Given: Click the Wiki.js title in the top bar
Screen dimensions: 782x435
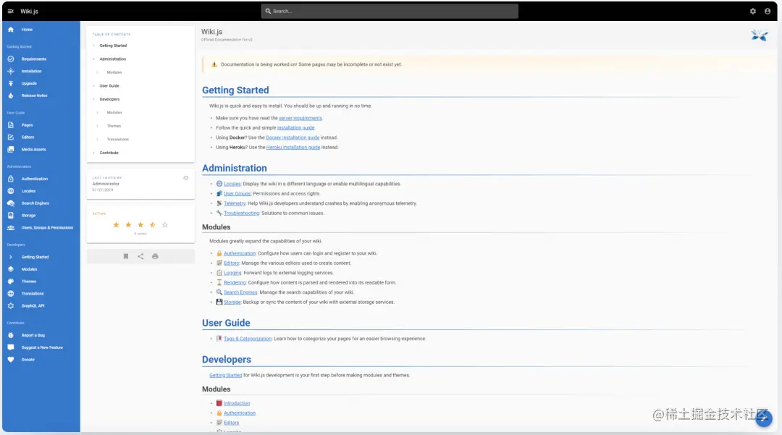Looking at the screenshot, I should (29, 11).
